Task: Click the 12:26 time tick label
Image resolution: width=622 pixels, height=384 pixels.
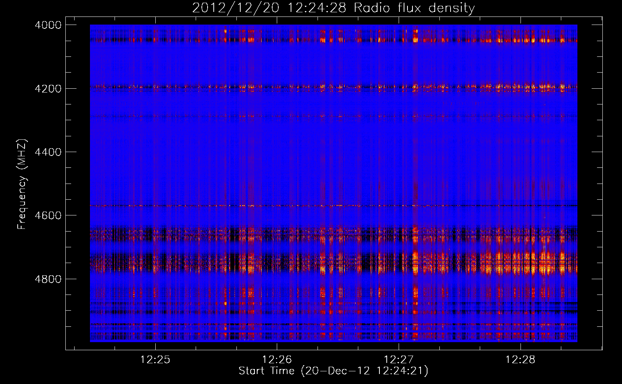Action: [x=277, y=359]
